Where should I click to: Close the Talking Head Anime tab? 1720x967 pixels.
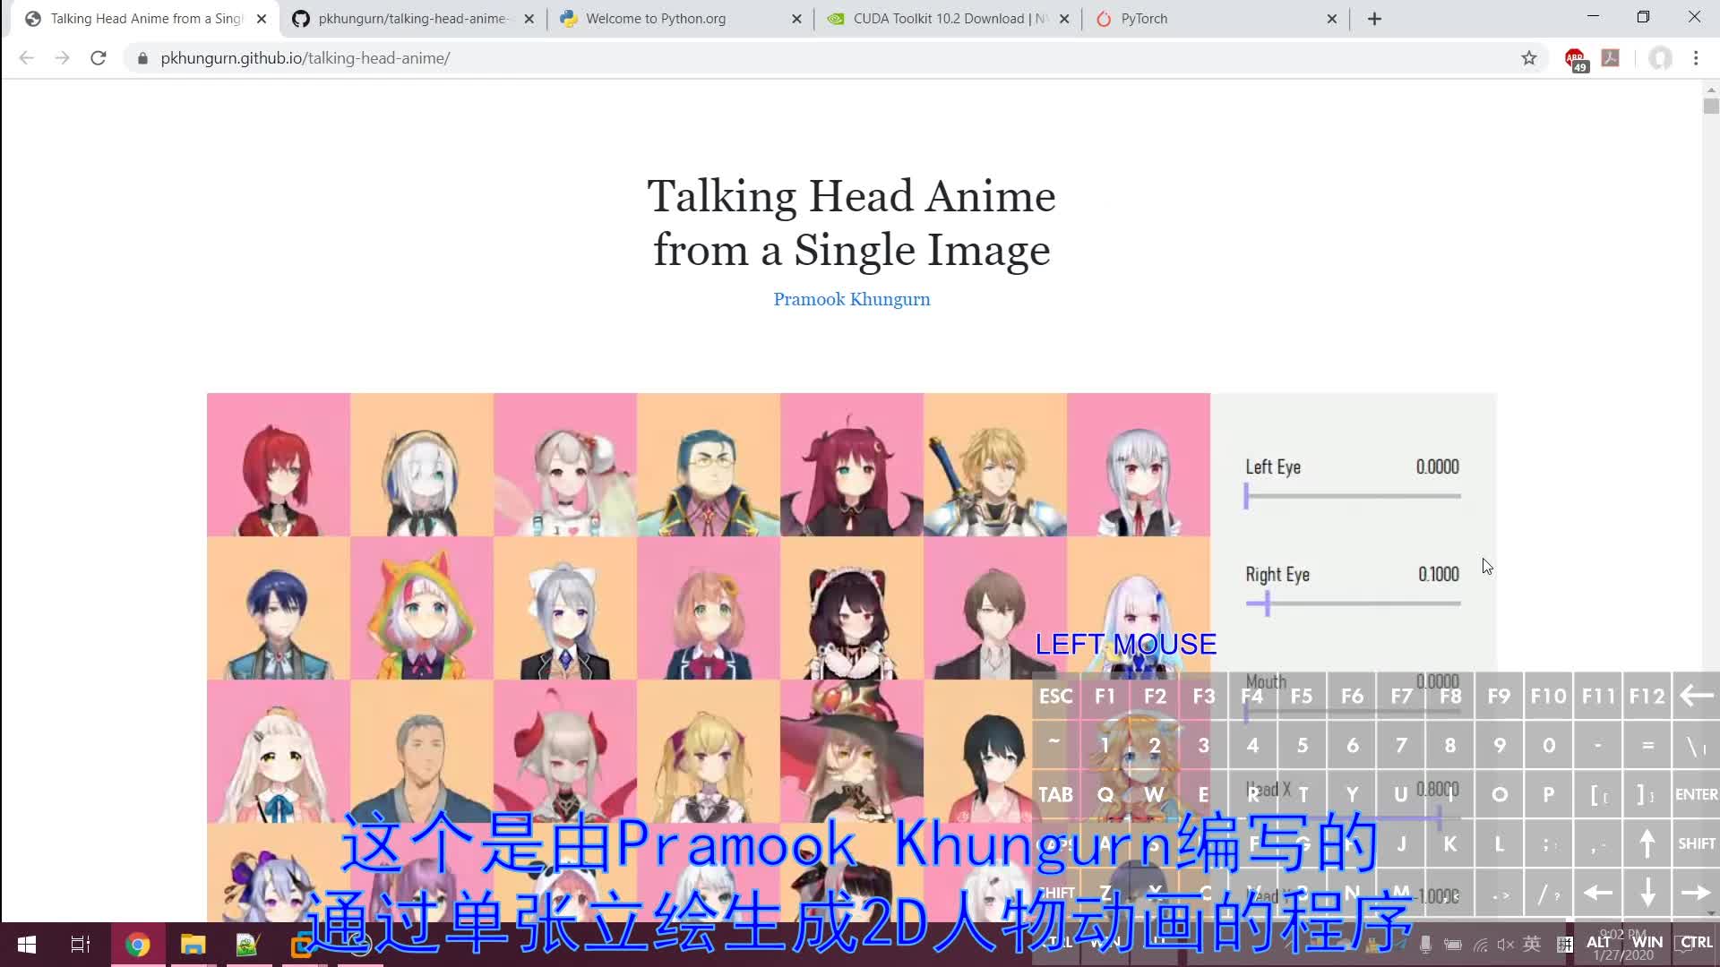(262, 19)
